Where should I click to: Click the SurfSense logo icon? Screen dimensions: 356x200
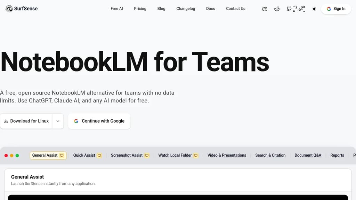(9, 9)
